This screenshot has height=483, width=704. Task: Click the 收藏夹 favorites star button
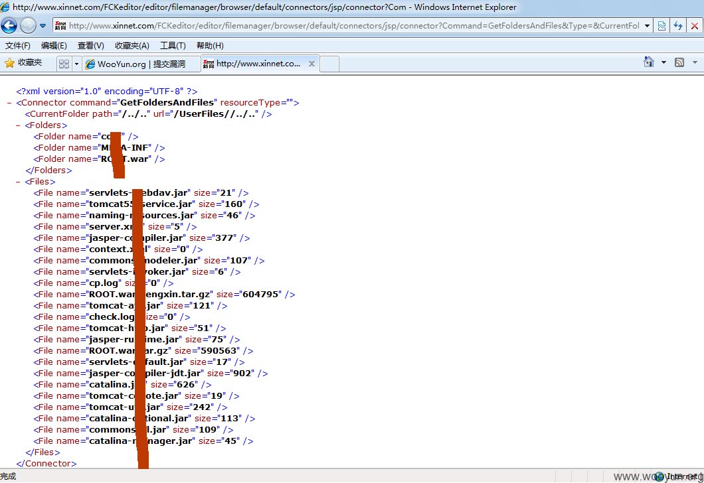23,63
